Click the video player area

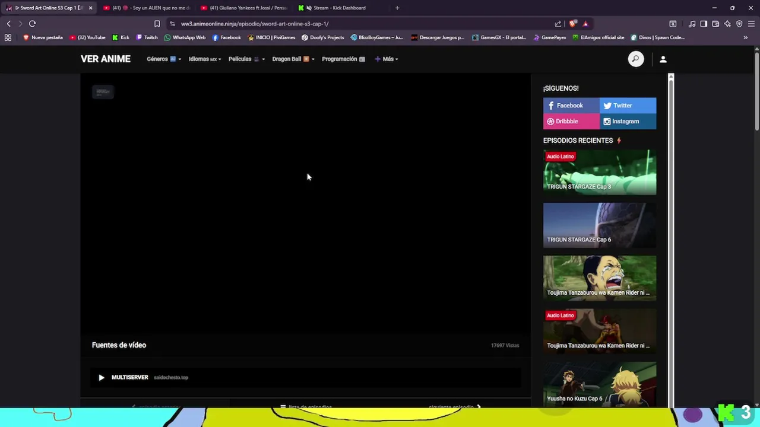click(x=306, y=203)
